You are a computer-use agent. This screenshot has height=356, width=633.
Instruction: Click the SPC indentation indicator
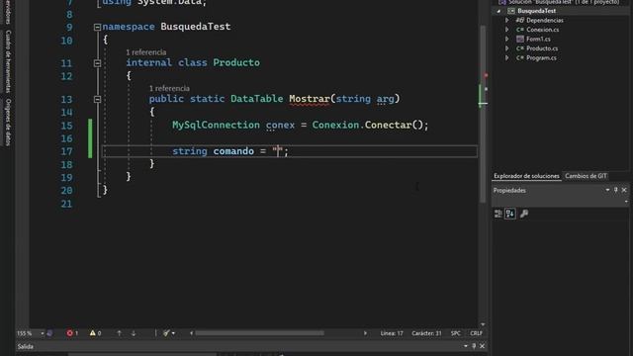[455, 333]
